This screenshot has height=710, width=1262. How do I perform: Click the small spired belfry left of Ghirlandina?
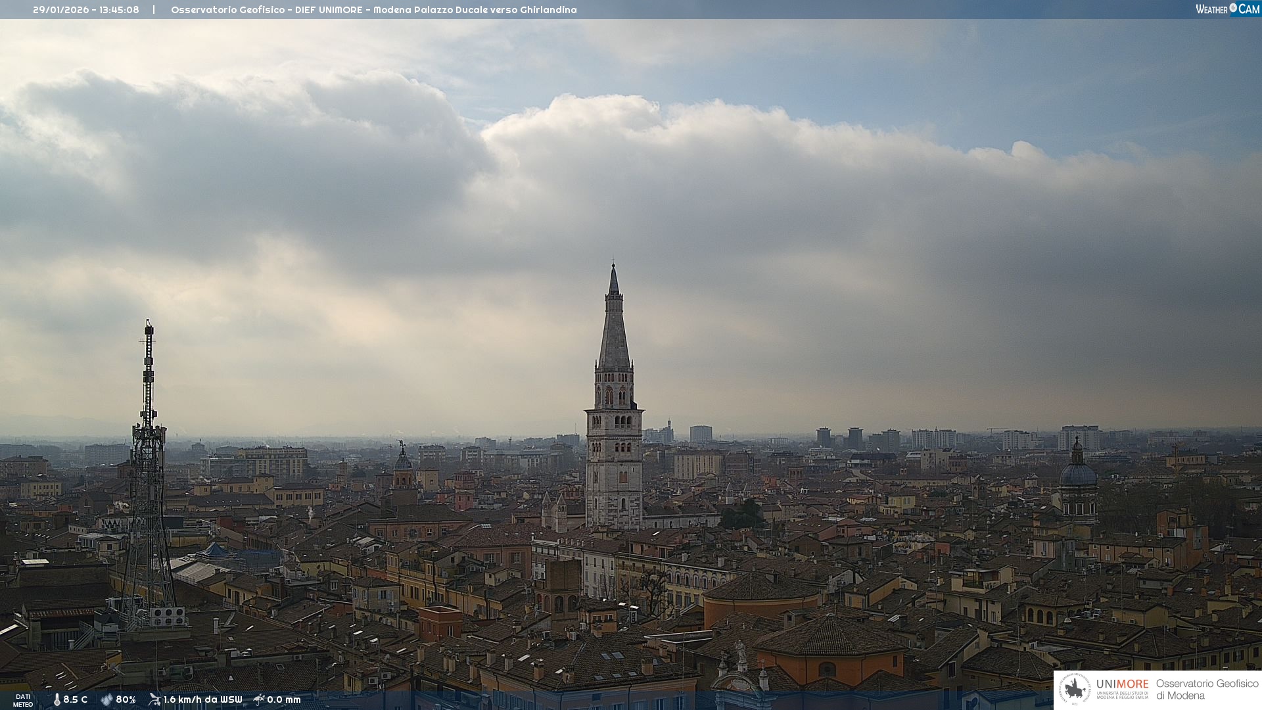pos(403,467)
